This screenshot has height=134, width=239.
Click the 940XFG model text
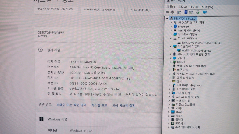pos(42,36)
